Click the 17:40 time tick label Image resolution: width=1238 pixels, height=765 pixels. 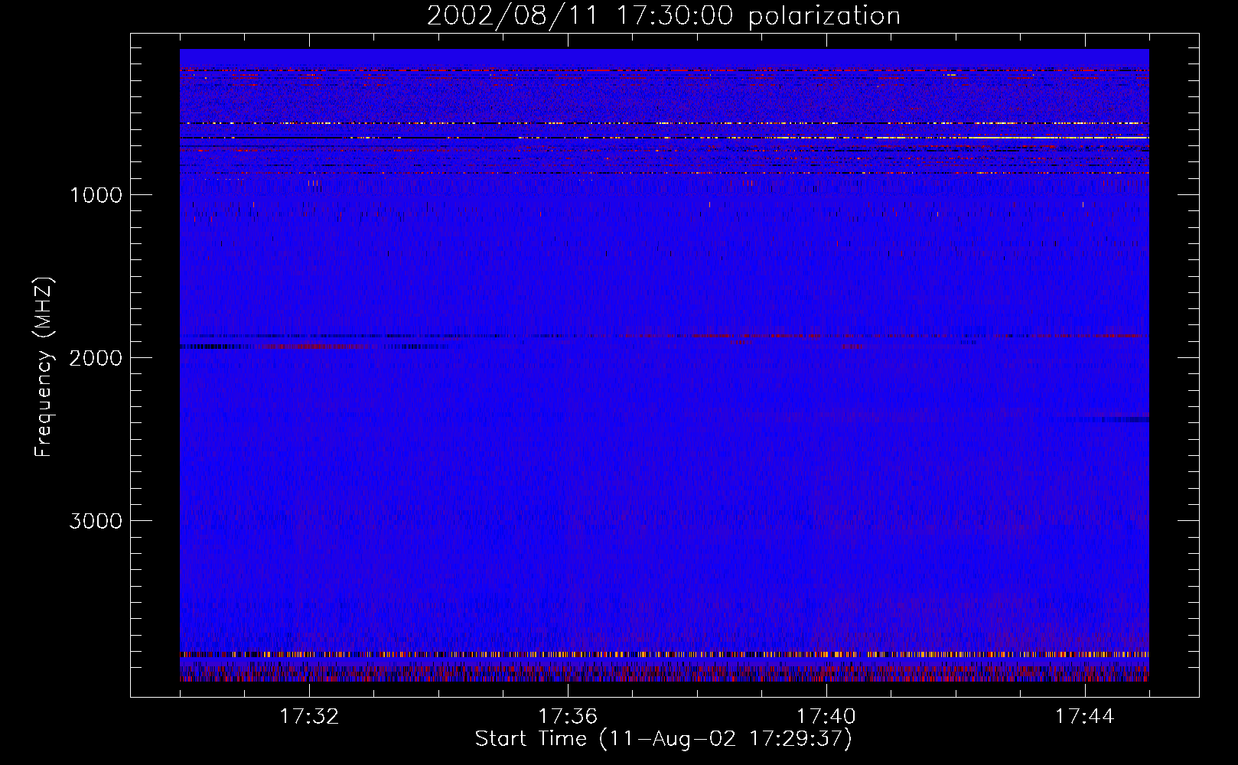pos(826,717)
